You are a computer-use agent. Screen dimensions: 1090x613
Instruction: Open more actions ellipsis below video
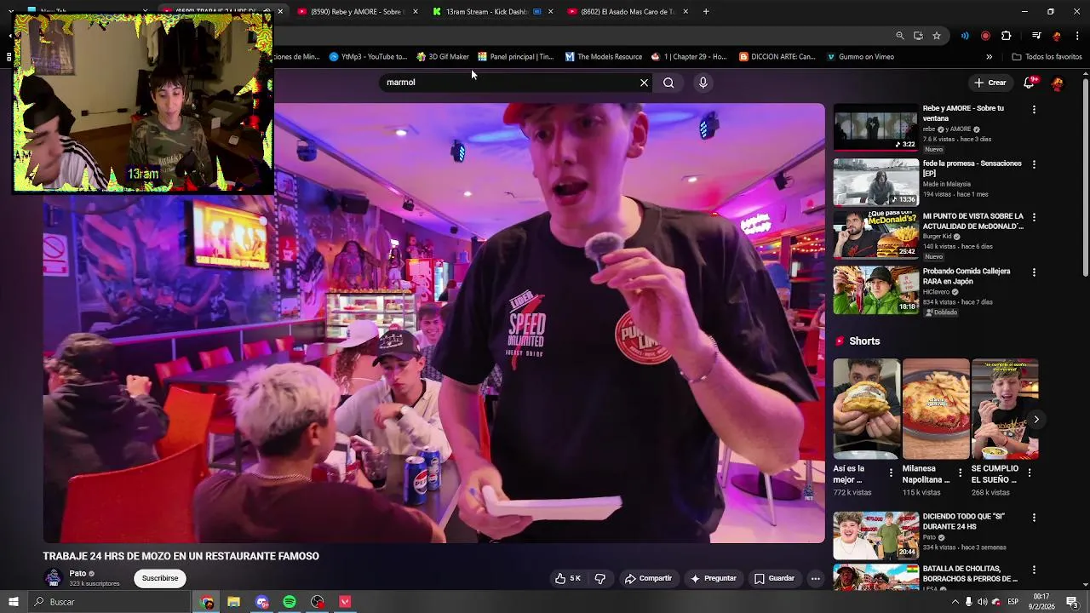click(815, 578)
